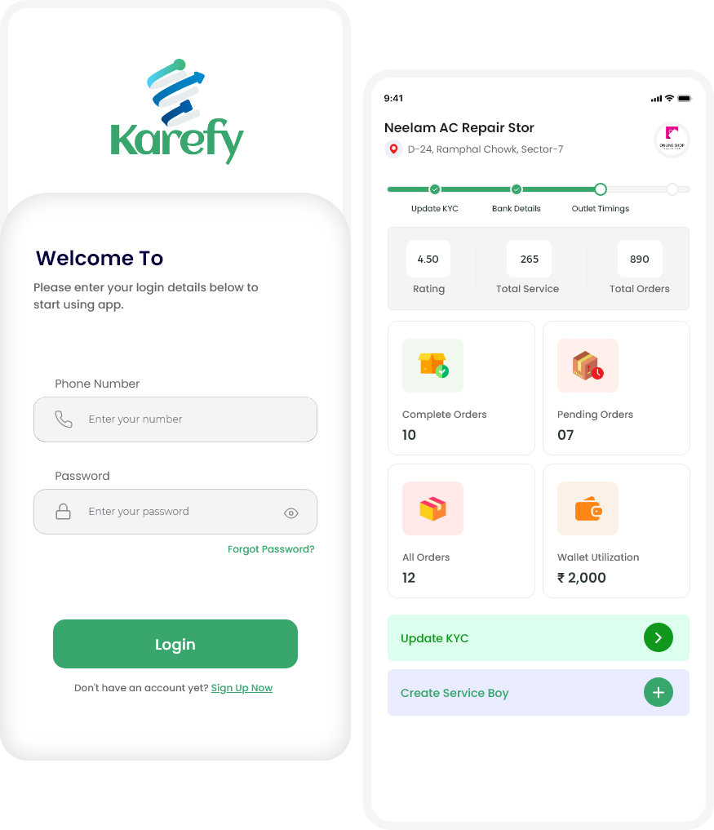Click the phone icon in number field
This screenshot has width=714, height=830.
click(64, 419)
